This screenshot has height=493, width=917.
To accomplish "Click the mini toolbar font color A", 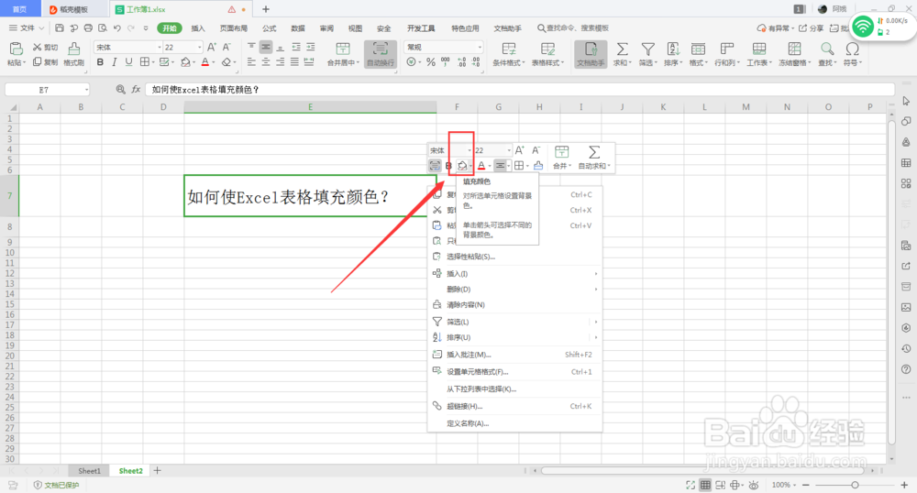I will (x=481, y=166).
